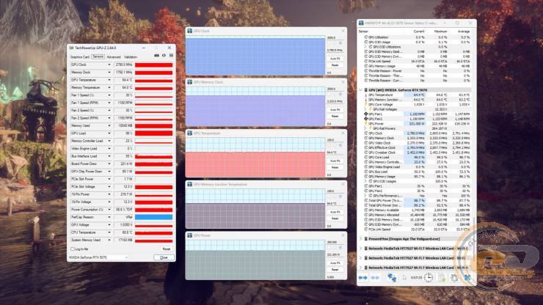Click the GPU Clock graph window icon

(190, 31)
